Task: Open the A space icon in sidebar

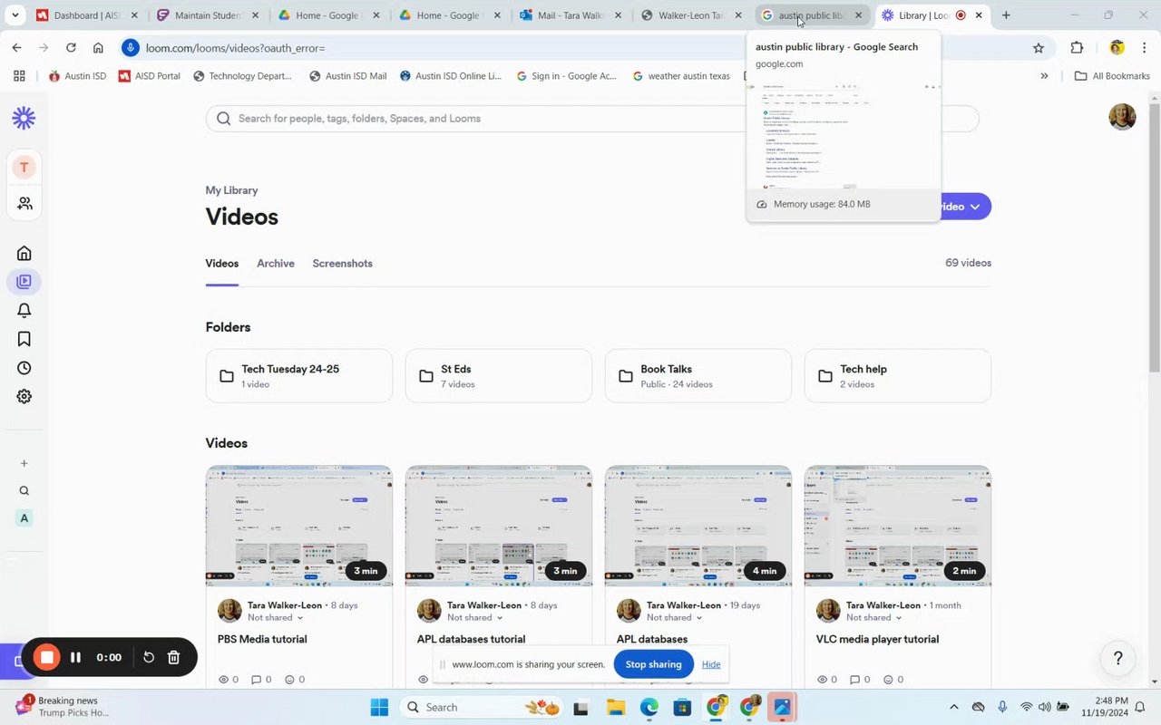Action: point(24,518)
